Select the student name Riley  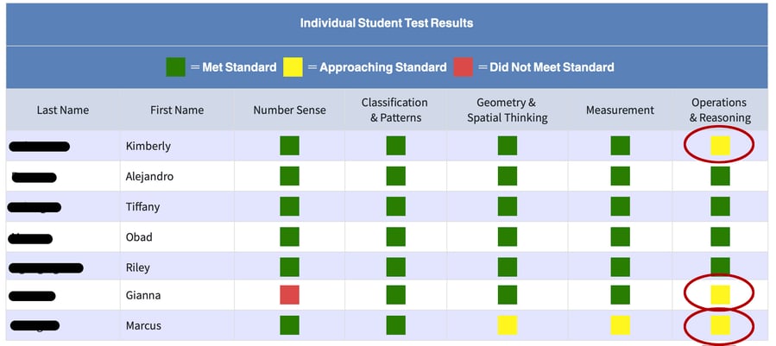[x=140, y=267]
